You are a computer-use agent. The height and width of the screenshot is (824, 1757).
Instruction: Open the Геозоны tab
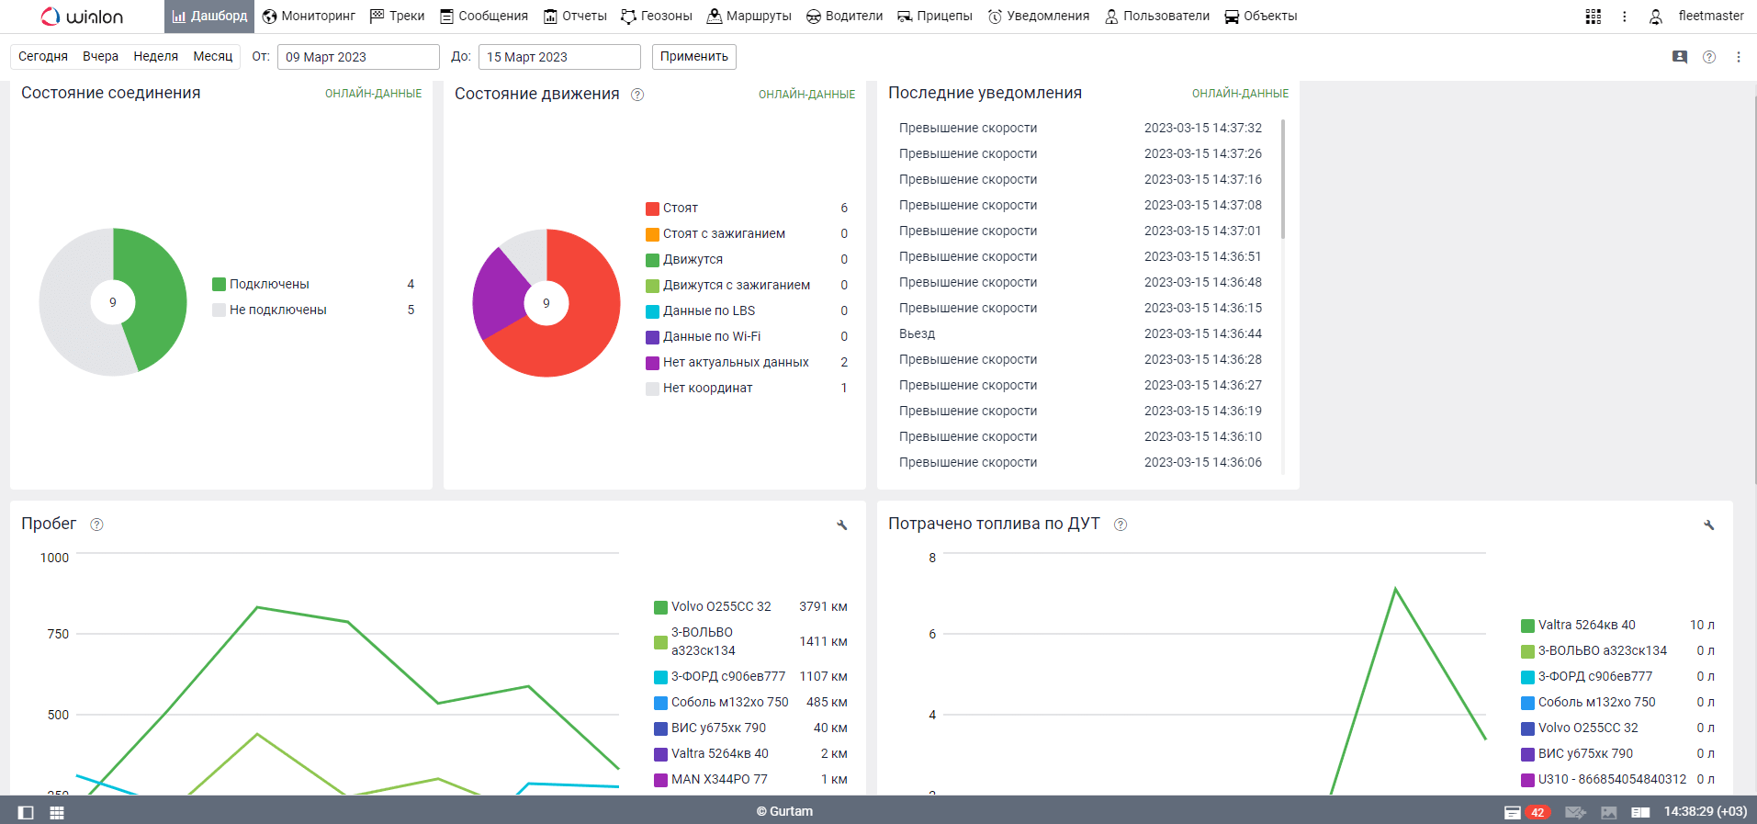[x=657, y=17]
